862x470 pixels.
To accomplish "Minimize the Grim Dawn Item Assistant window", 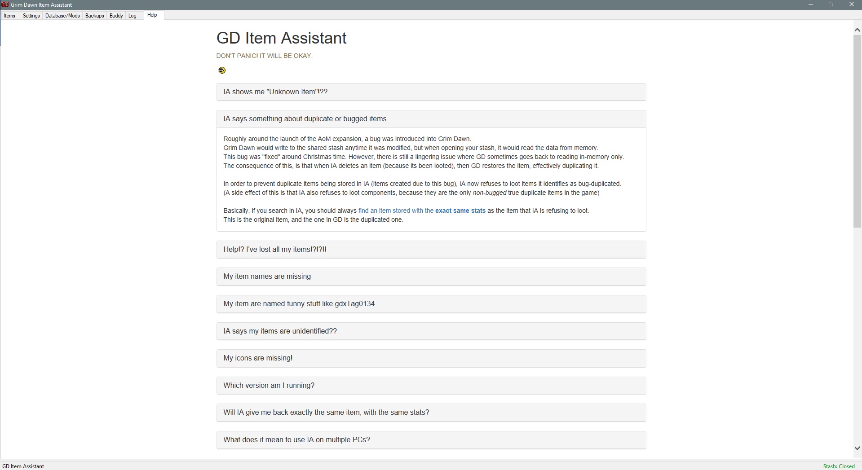I will pyautogui.click(x=811, y=4).
